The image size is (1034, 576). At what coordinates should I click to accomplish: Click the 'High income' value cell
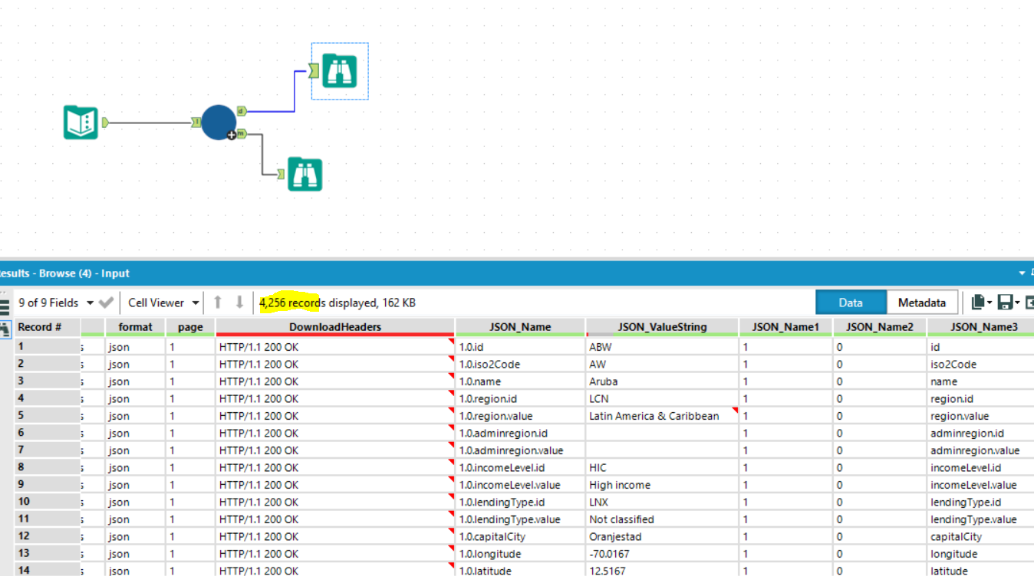pos(662,485)
